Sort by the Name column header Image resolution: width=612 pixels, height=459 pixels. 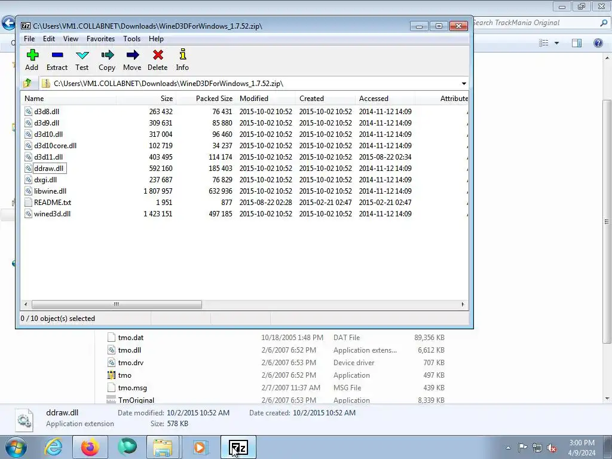pos(68,99)
